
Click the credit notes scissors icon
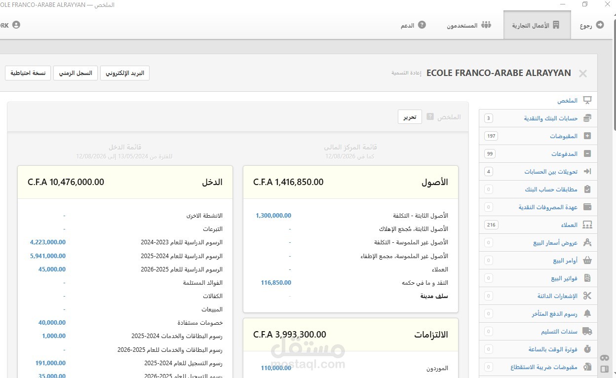tap(587, 296)
